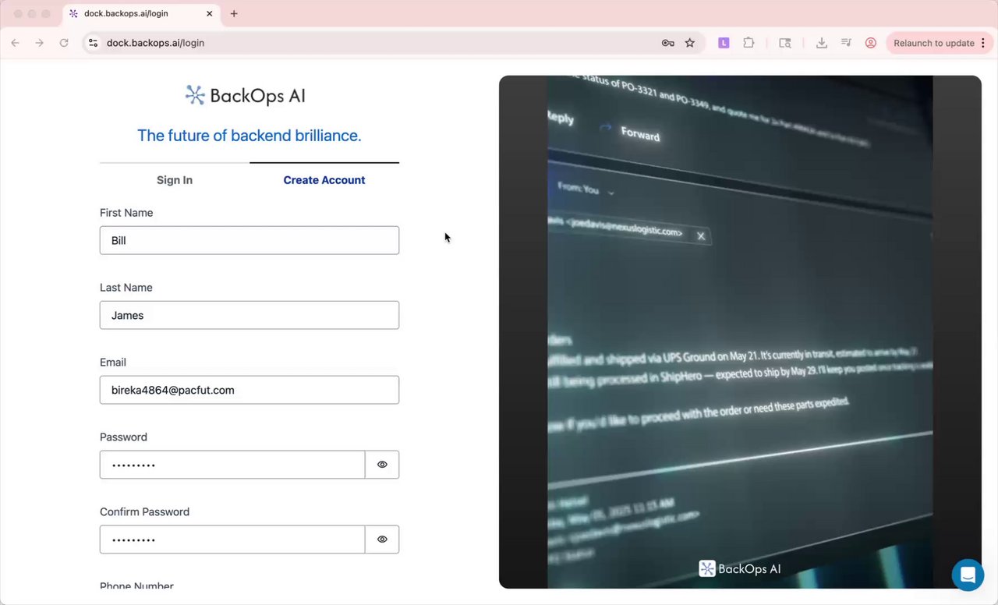
Task: Focus the Email input field
Action: point(249,390)
